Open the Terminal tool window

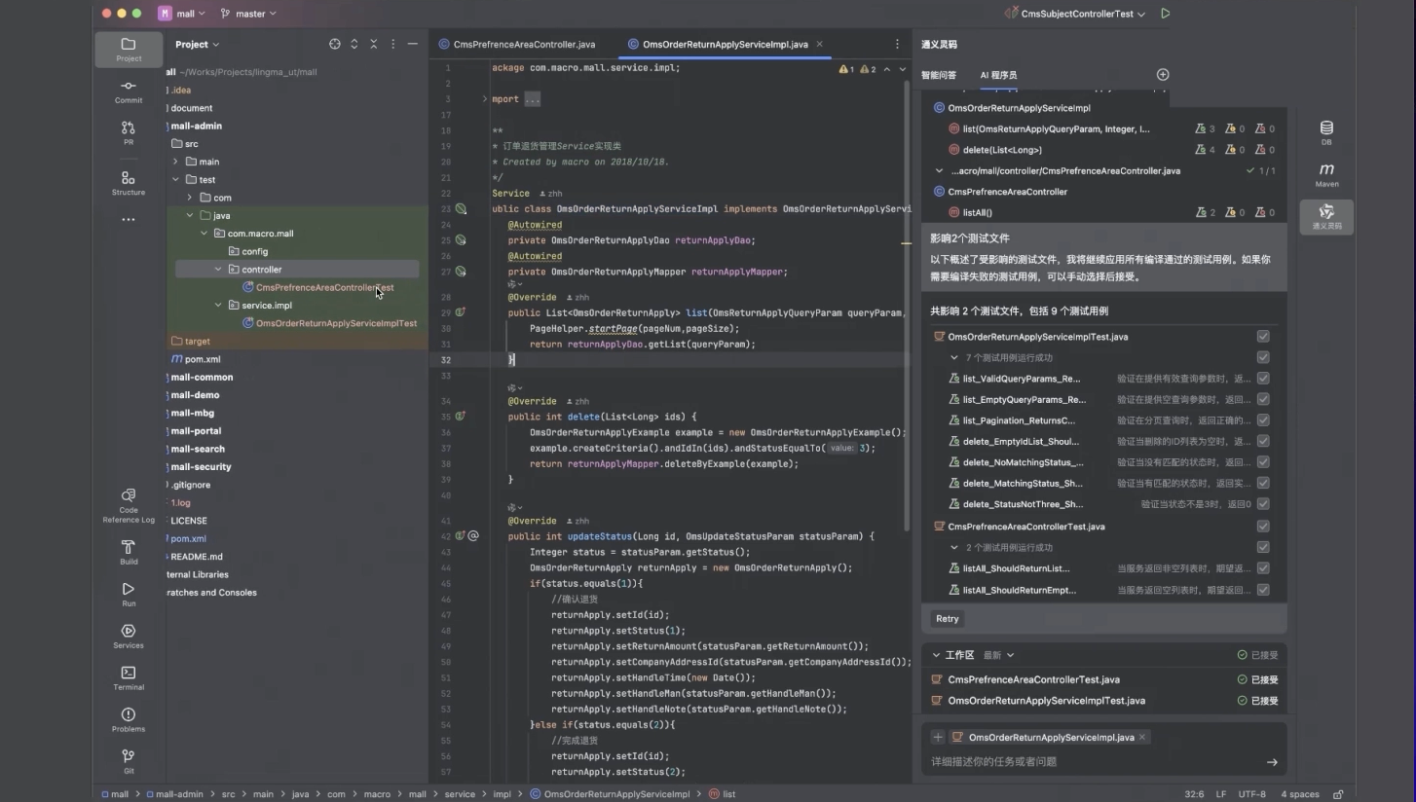(x=129, y=677)
